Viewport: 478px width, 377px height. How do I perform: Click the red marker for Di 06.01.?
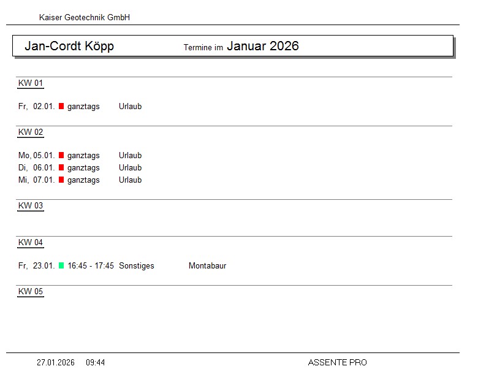61,167
